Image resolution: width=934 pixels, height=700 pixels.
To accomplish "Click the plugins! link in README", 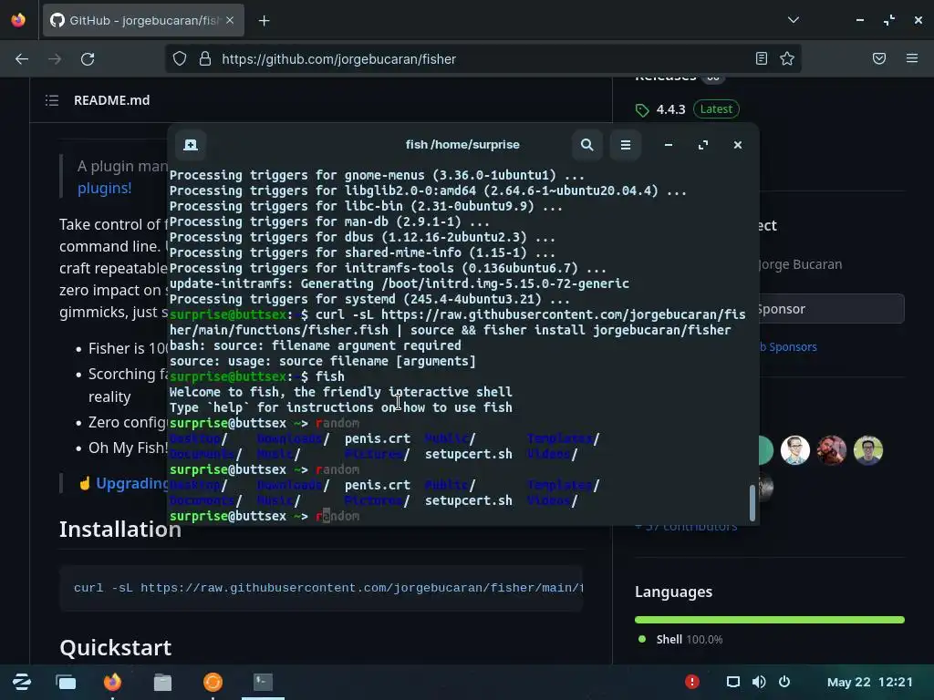I will [104, 188].
